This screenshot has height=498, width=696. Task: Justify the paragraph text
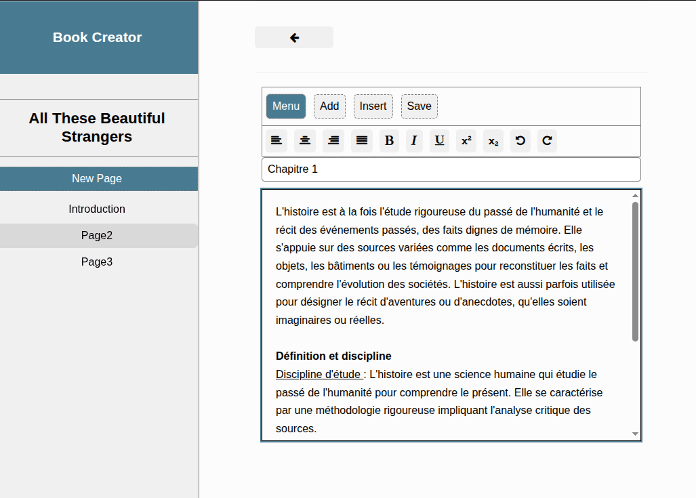pyautogui.click(x=362, y=141)
